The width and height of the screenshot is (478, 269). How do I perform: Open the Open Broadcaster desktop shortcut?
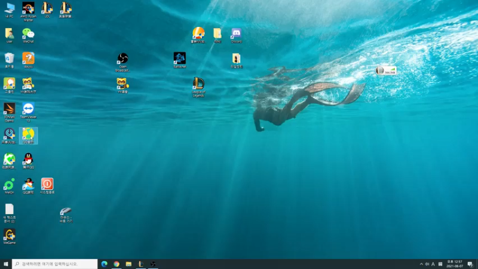(122, 62)
